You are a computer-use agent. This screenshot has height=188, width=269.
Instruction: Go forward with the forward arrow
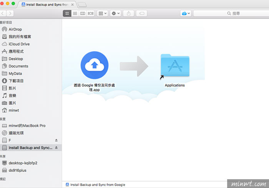coord(10,13)
